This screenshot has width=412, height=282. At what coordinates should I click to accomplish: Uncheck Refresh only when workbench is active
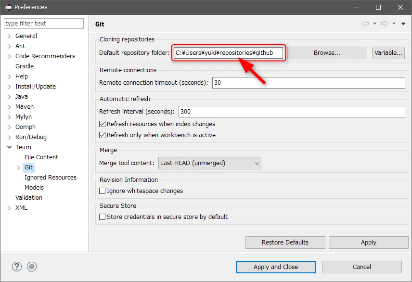click(x=102, y=135)
